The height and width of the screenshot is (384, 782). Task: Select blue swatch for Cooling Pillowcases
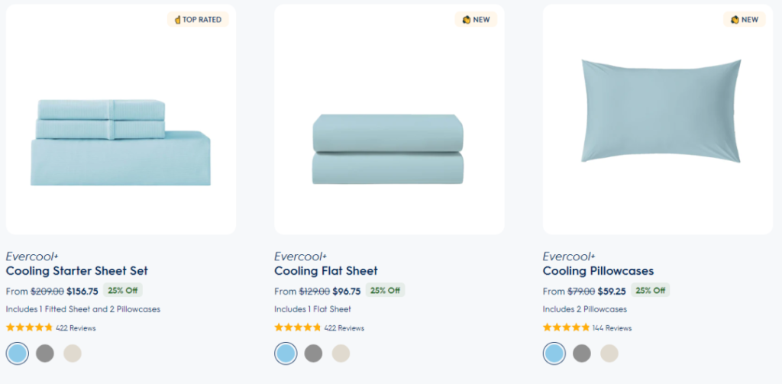pos(554,353)
